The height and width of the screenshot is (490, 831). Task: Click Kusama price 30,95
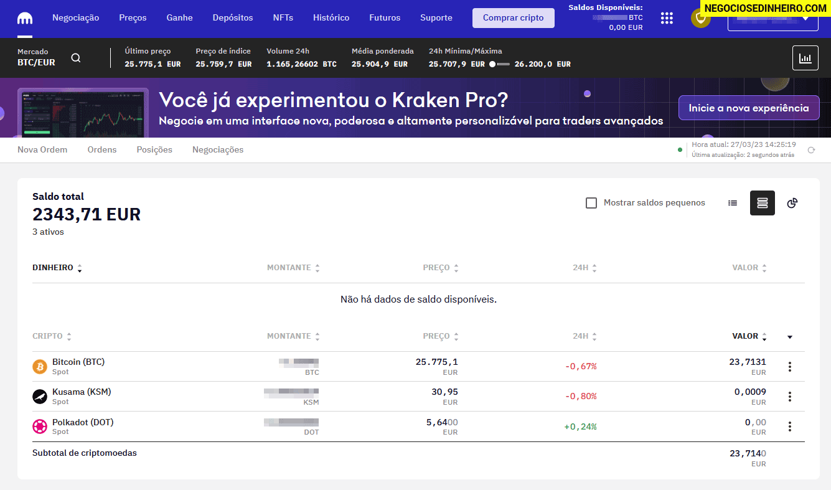pos(444,392)
